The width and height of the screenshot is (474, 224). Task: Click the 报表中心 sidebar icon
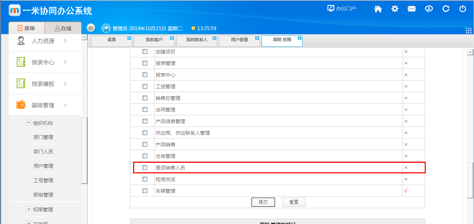tap(21, 62)
